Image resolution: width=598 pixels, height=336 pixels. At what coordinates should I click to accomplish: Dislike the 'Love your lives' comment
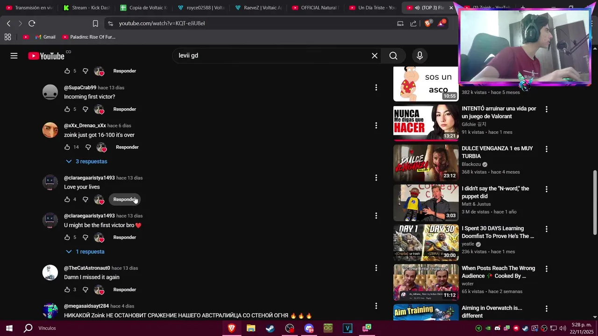click(85, 199)
